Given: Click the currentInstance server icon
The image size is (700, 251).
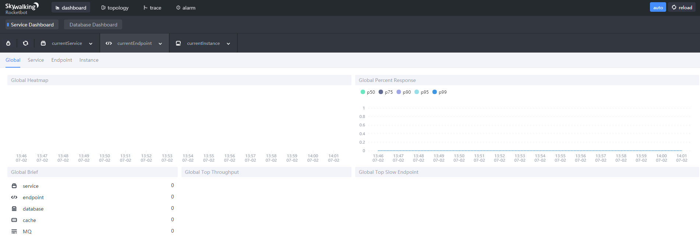Looking at the screenshot, I should click(x=178, y=43).
